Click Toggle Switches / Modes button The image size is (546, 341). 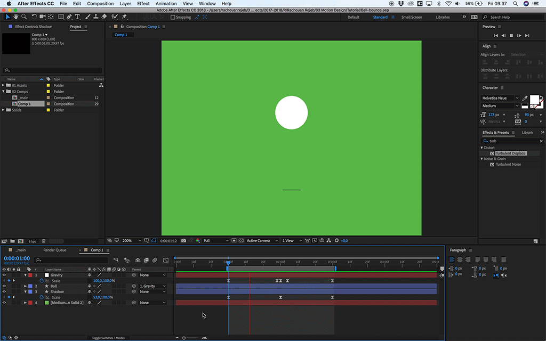pos(108,338)
